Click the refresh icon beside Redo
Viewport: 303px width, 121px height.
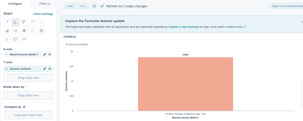[94, 6]
